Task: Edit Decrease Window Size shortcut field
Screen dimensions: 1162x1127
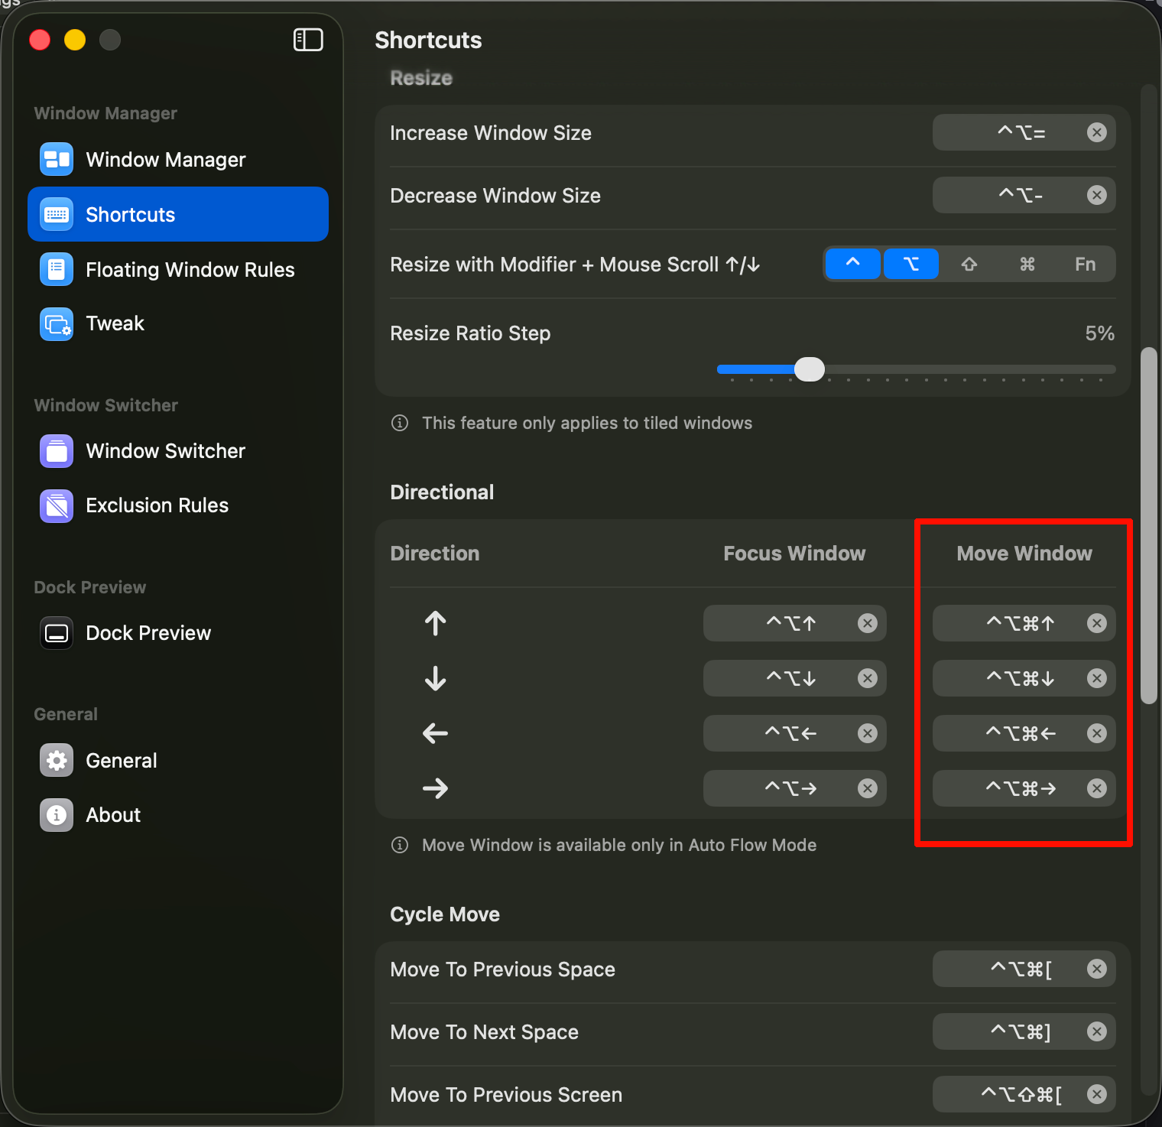Action: 1024,195
